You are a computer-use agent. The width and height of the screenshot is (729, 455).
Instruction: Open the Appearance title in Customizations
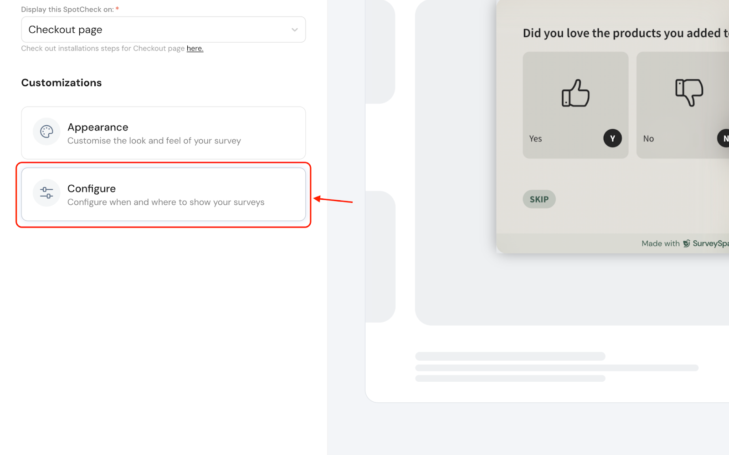98,127
